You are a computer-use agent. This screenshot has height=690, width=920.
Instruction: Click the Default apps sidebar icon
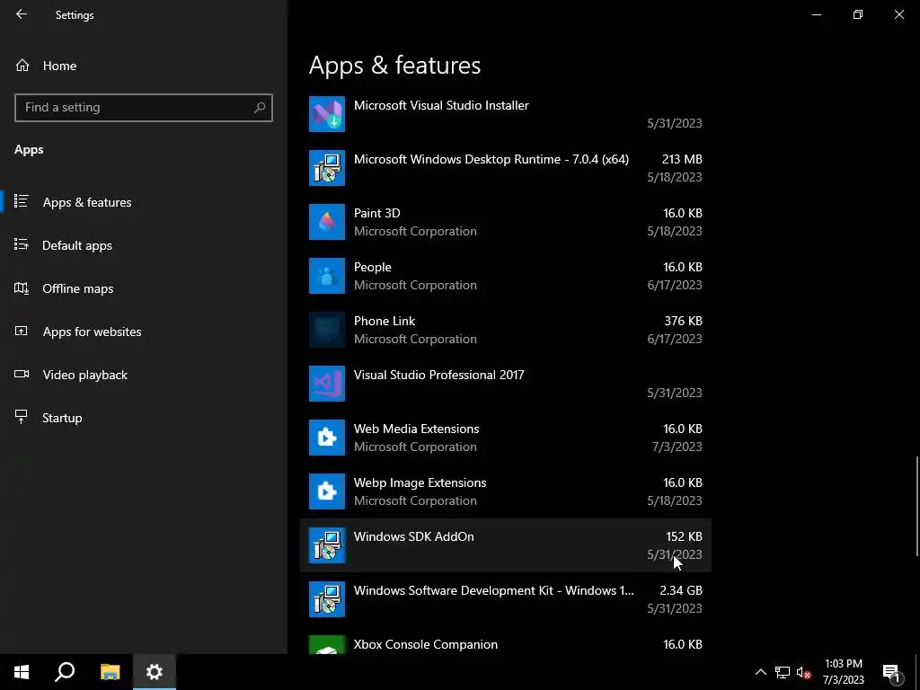click(x=22, y=244)
